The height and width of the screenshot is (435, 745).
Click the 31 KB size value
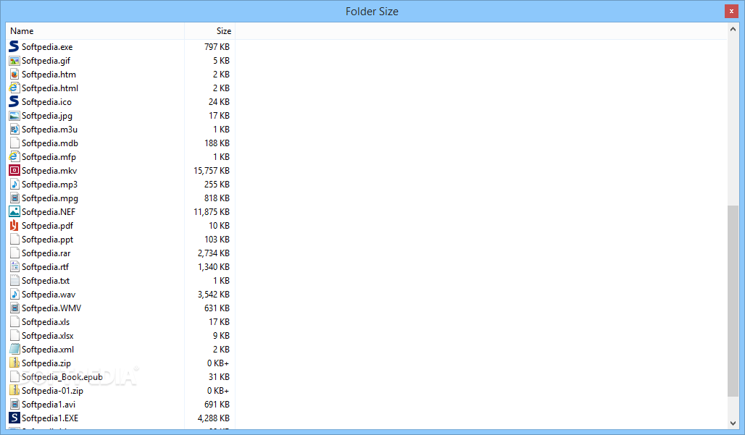pyautogui.click(x=219, y=377)
